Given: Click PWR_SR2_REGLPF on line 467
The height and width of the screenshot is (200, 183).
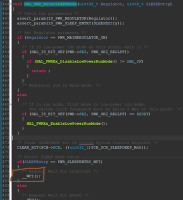Looking at the screenshot, I should tap(108, 114).
